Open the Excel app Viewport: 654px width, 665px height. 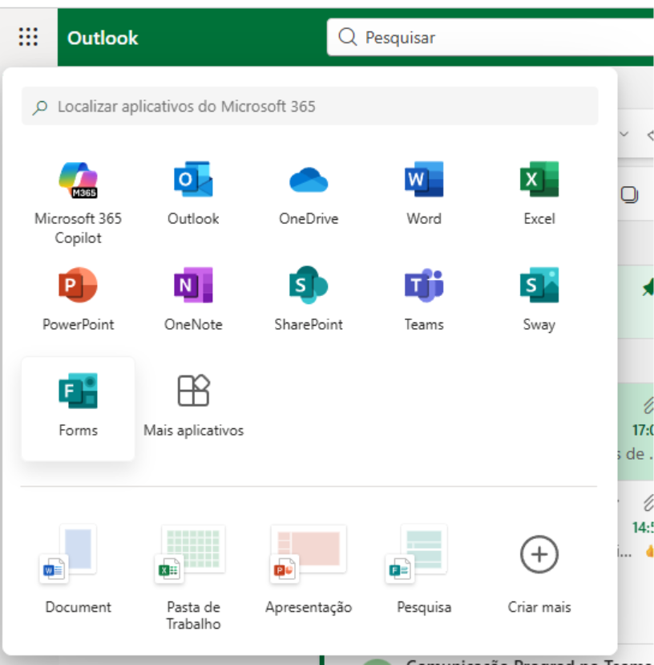click(539, 193)
